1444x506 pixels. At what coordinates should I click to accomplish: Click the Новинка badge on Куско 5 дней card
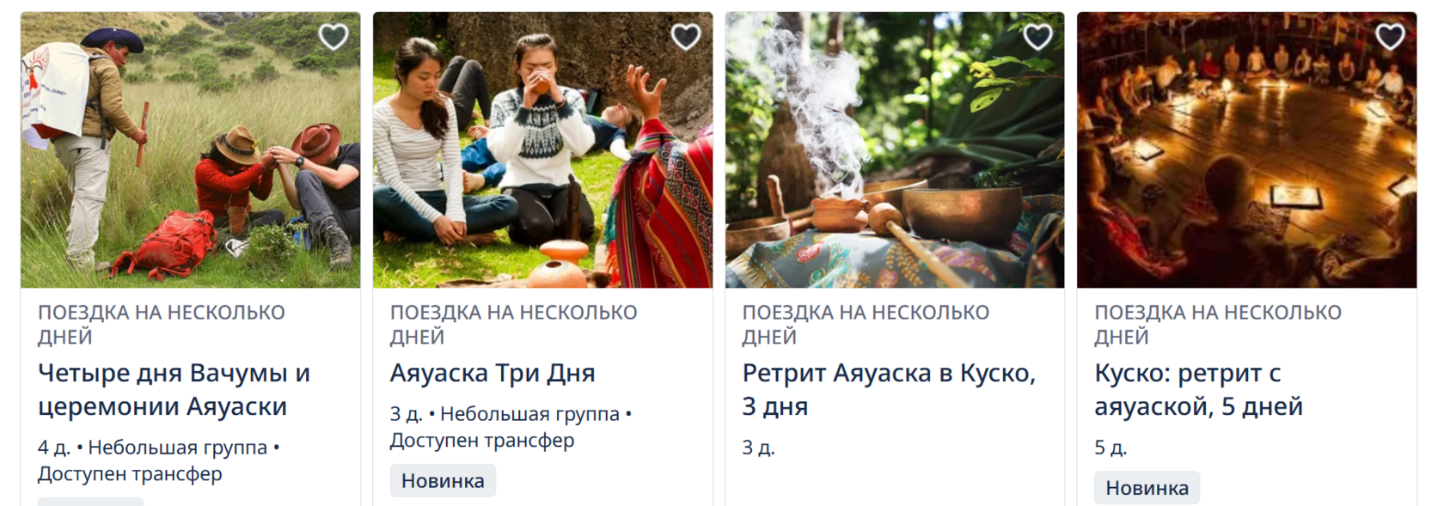(x=1147, y=488)
